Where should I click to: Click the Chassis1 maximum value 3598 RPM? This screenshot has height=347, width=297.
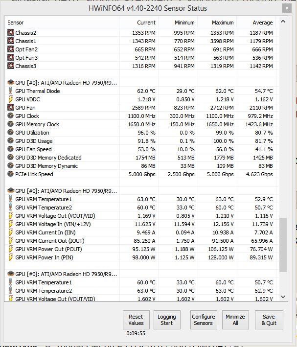click(222, 41)
